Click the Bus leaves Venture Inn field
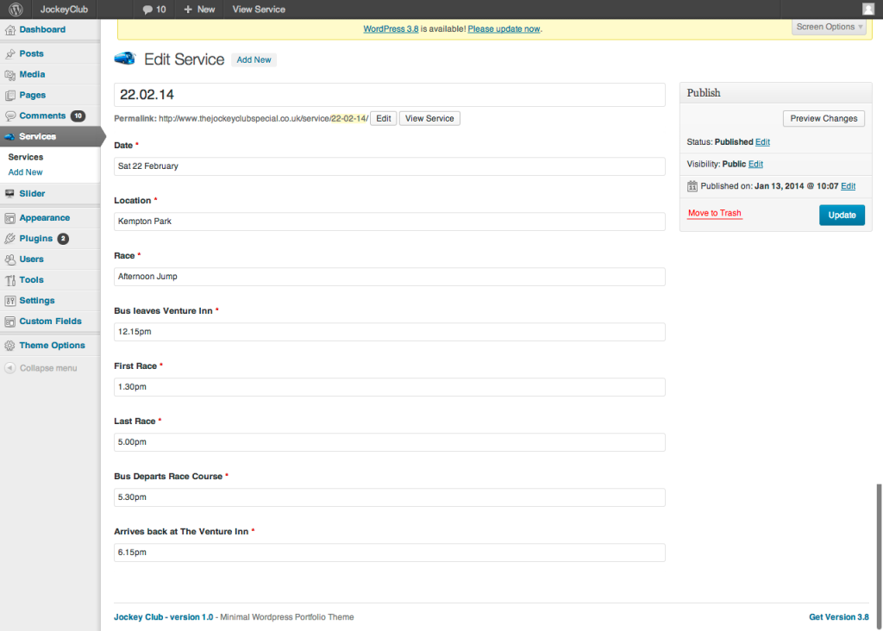883x631 pixels. click(x=390, y=332)
